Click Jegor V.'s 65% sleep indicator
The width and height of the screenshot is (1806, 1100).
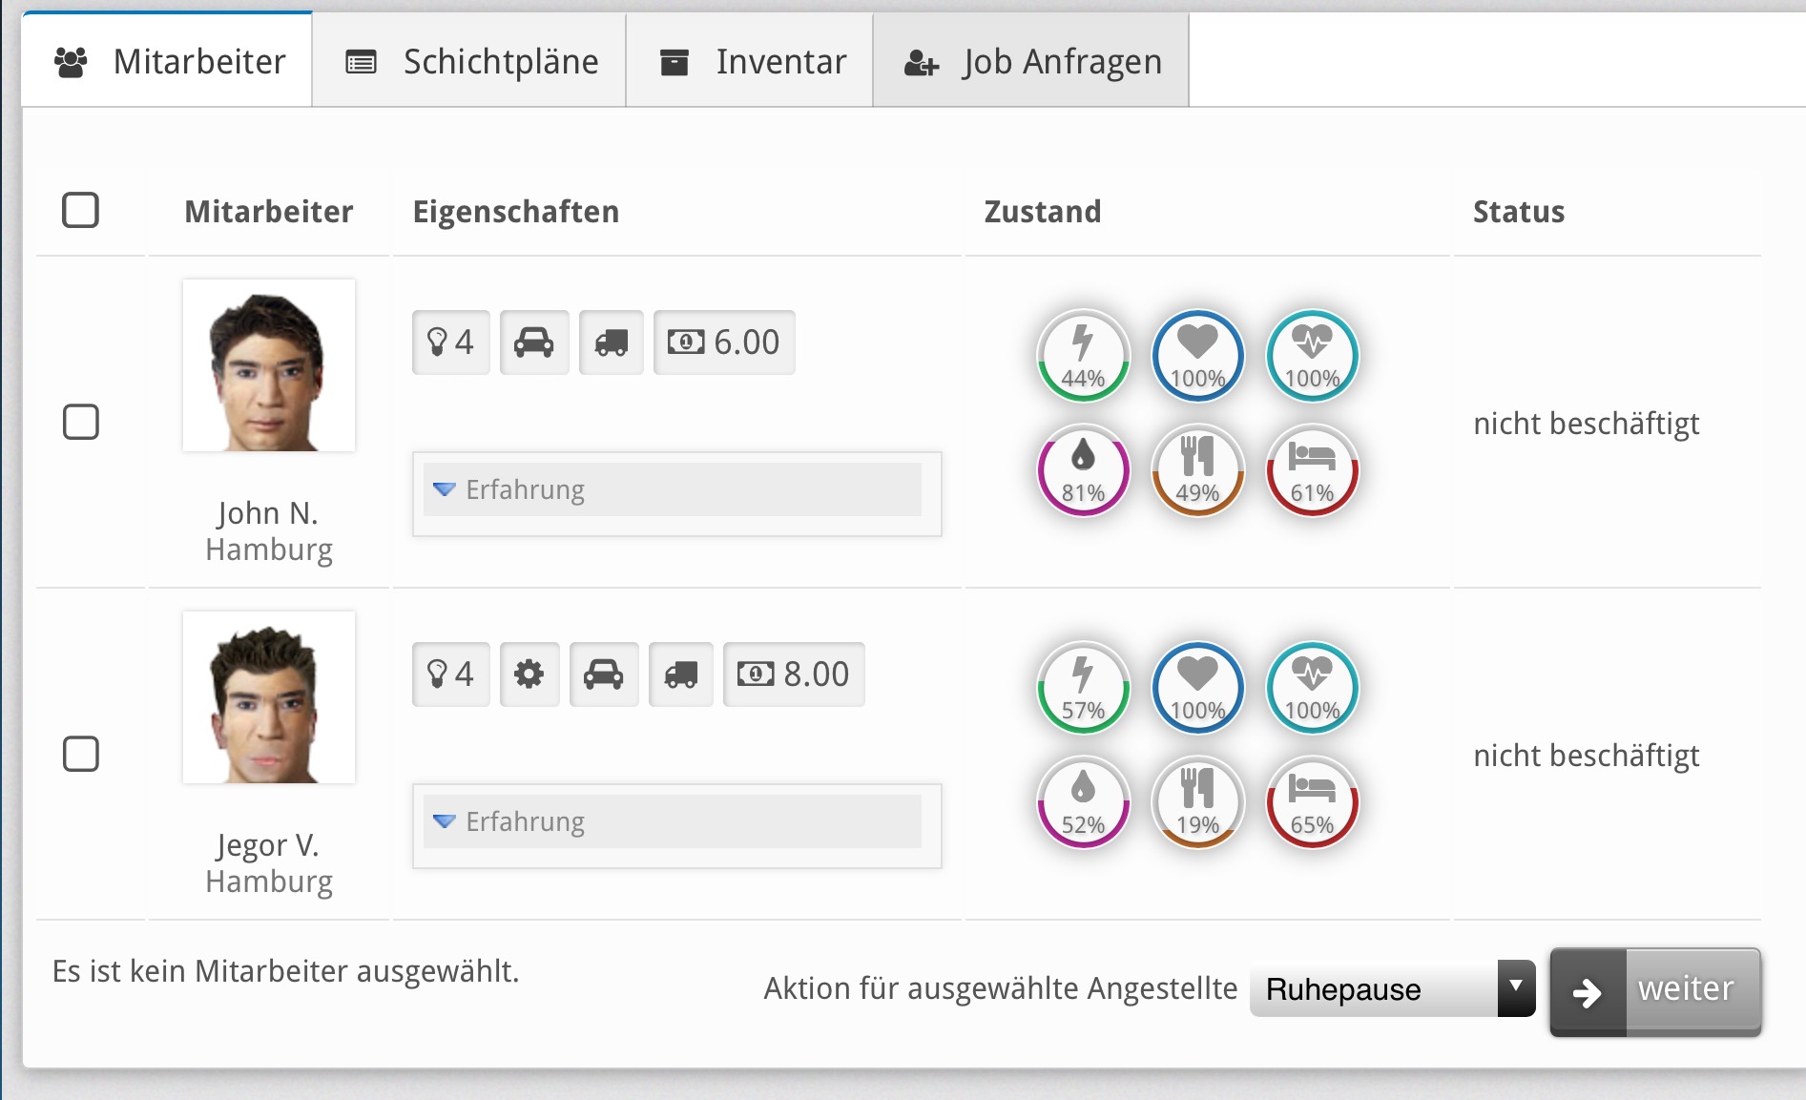(x=1312, y=802)
